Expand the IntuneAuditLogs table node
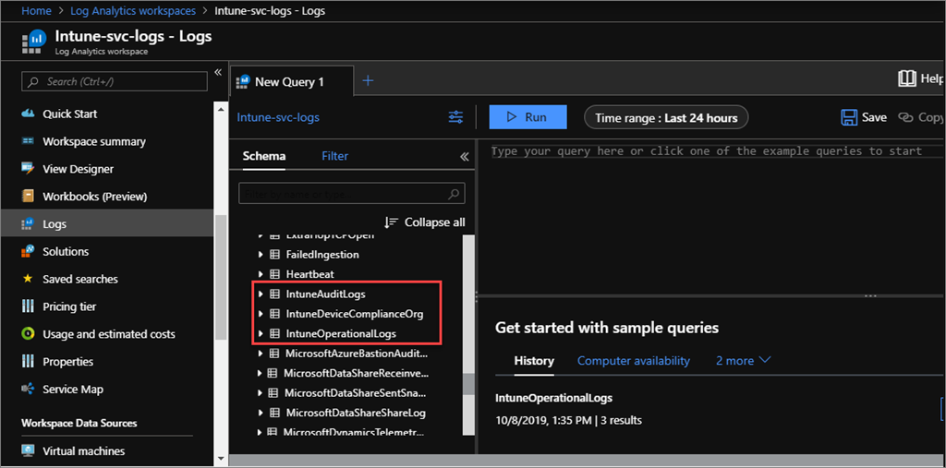The image size is (946, 468). [260, 294]
